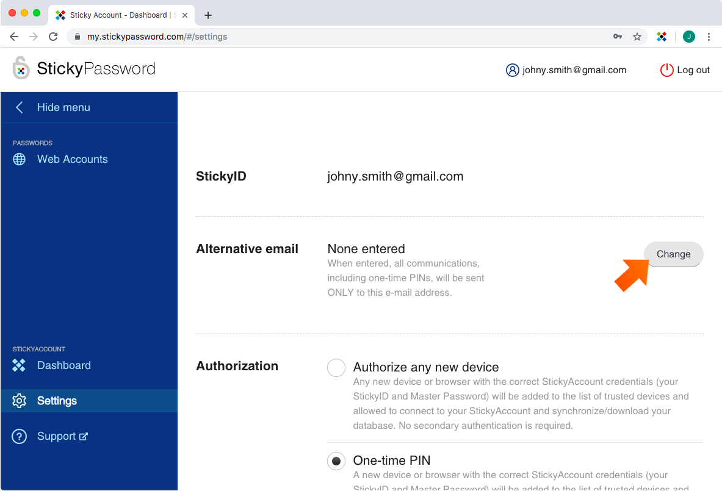Click the Alternative email label
The height and width of the screenshot is (491, 722).
247,249
